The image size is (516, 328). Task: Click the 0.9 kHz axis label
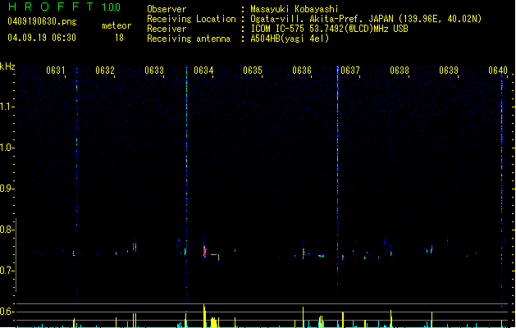(x=7, y=189)
